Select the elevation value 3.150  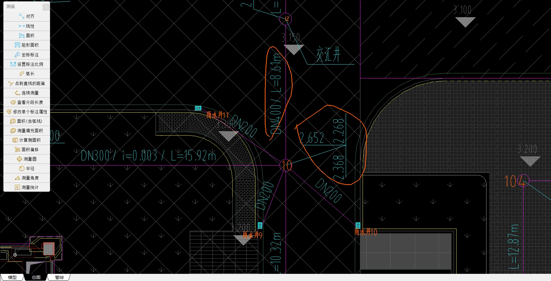[291, 38]
